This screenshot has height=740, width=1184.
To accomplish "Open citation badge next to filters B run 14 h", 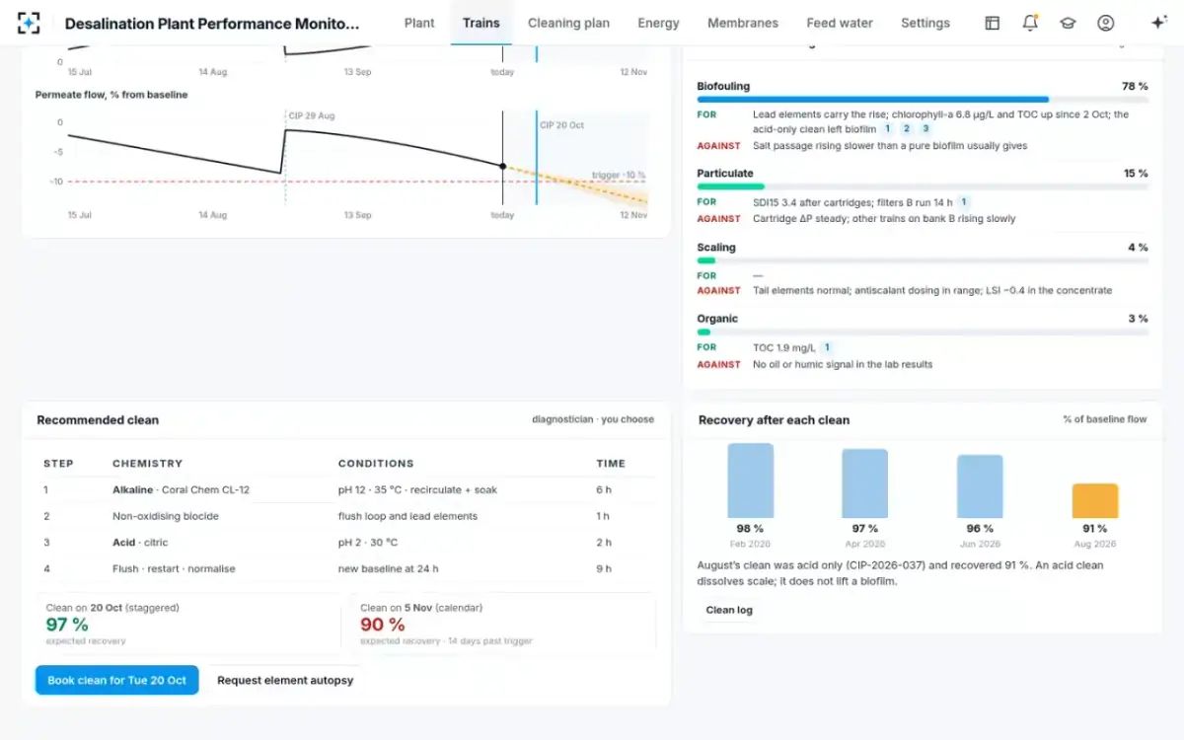I will 965,202.
